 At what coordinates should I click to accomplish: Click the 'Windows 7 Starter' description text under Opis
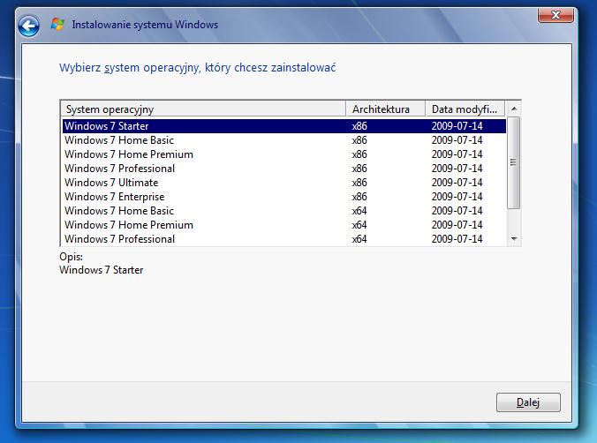[102, 270]
